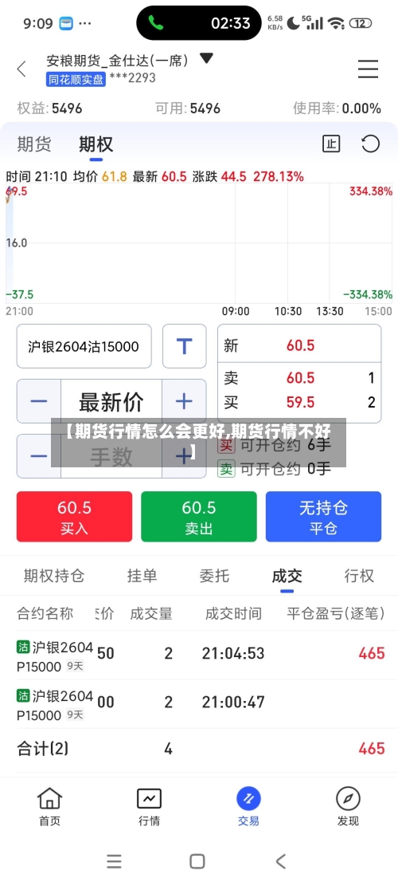This screenshot has width=398, height=886.
Task: Tap the back arrow at top left
Action: 21,69
